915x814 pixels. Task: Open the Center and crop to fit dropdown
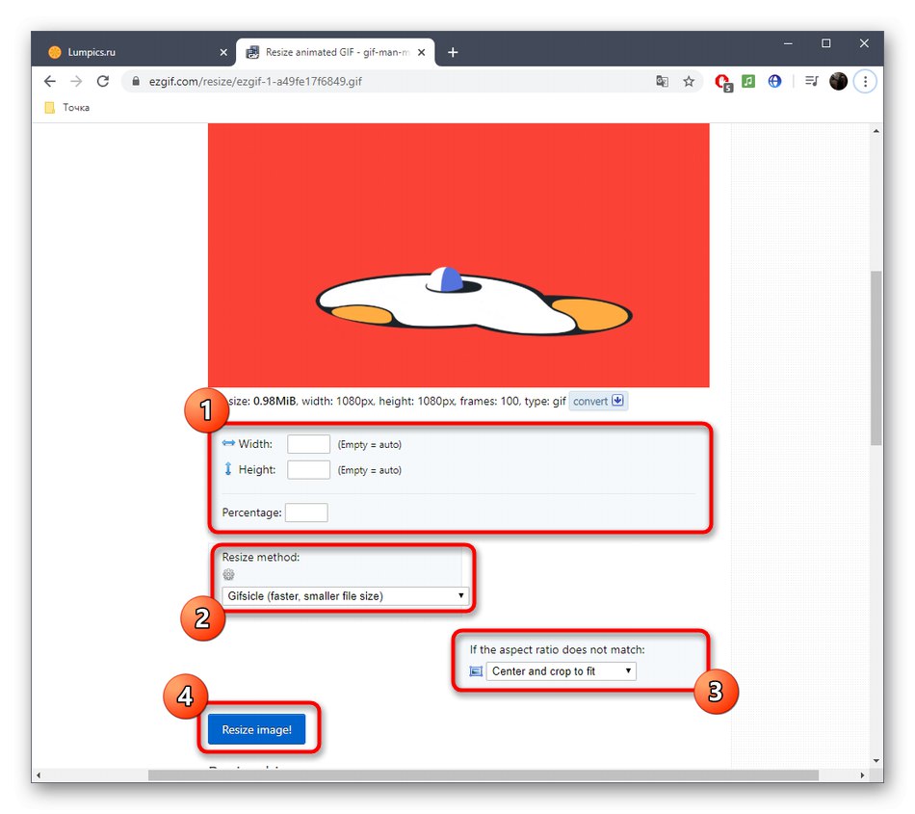(561, 670)
